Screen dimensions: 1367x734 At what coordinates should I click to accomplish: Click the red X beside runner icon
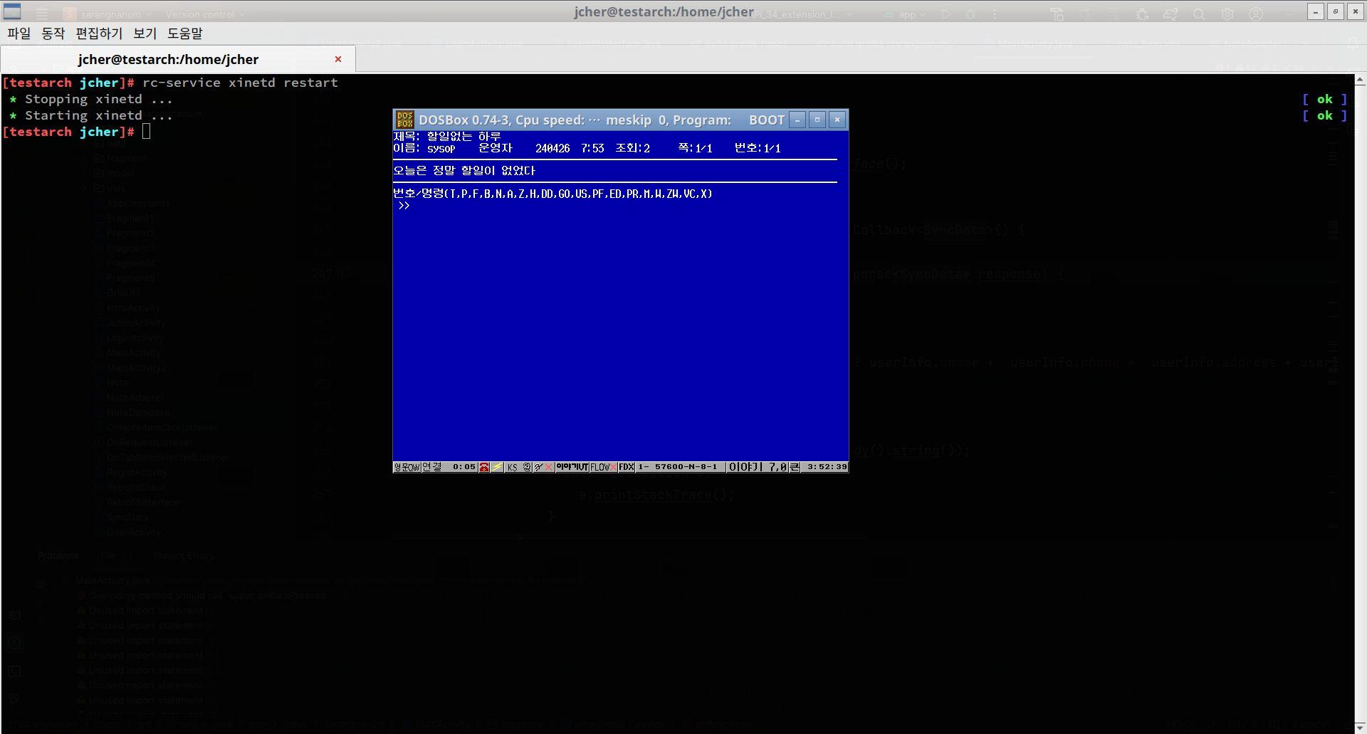point(548,467)
